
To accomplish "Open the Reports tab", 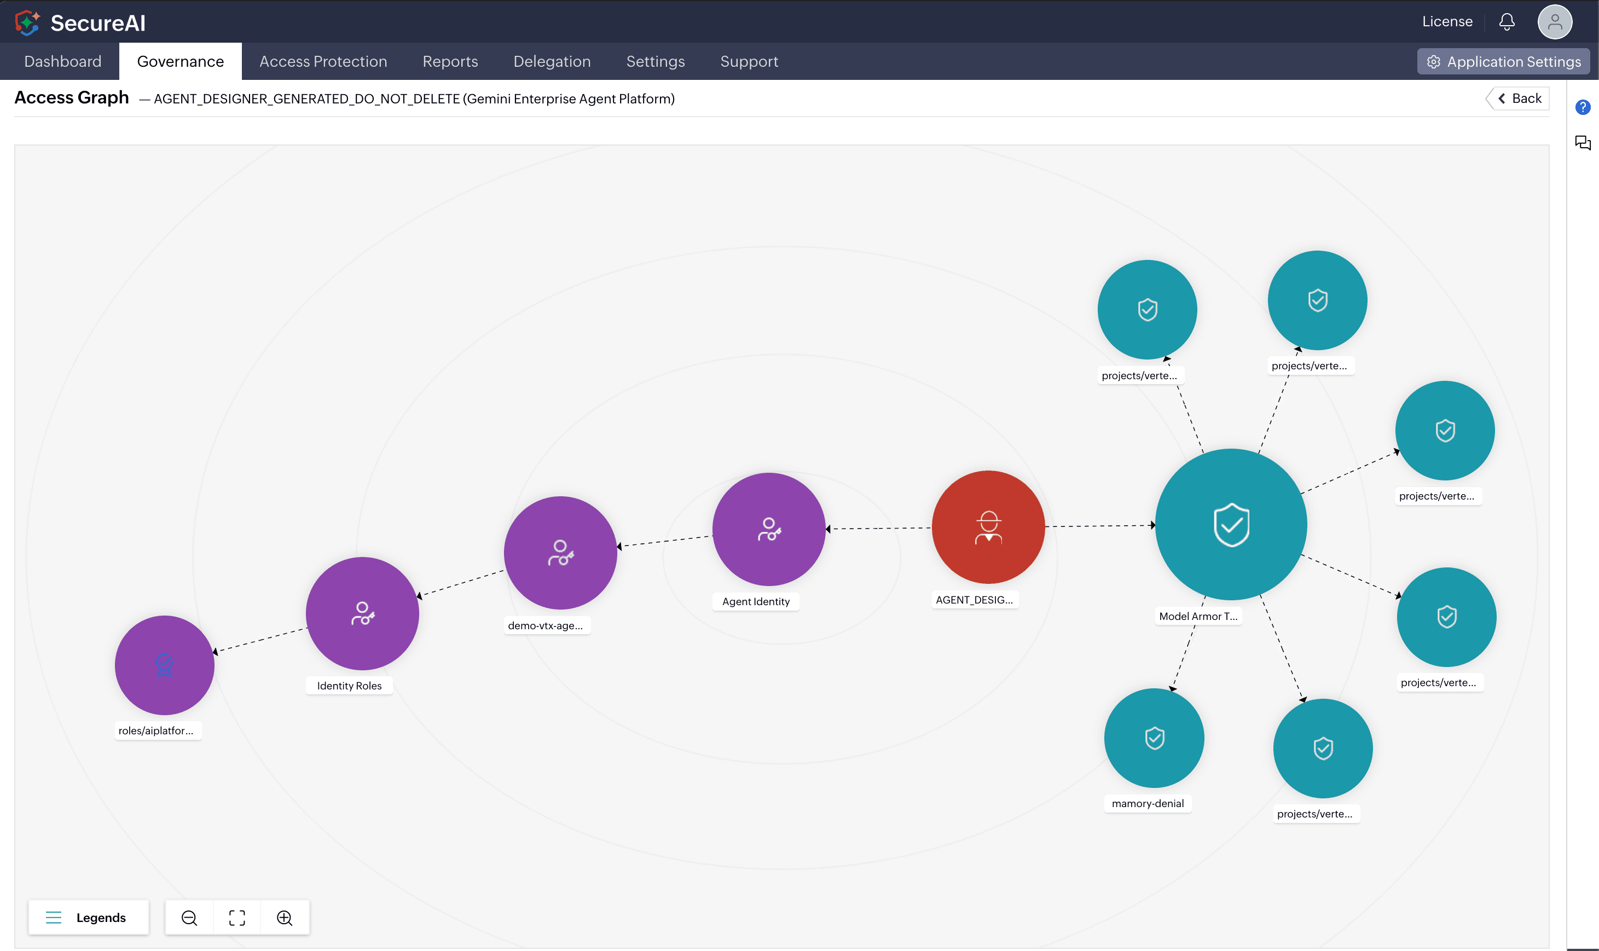I will [450, 61].
